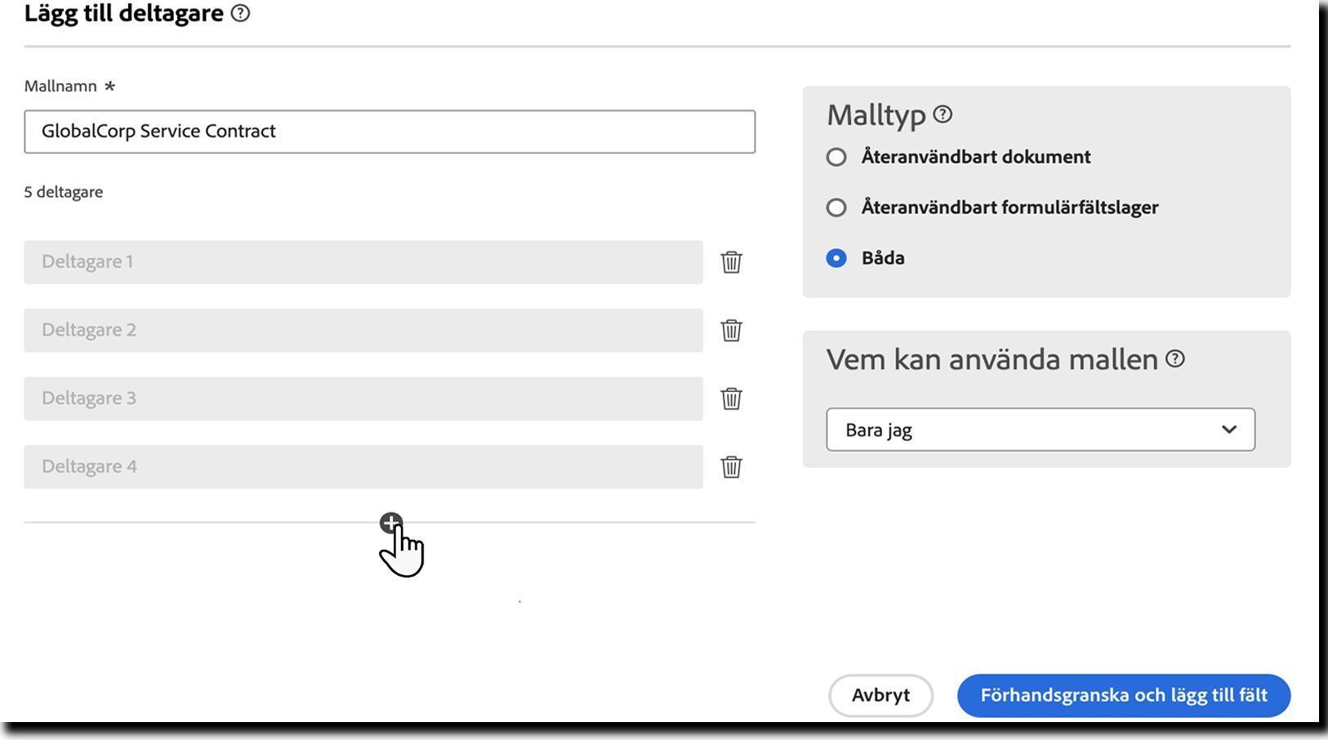Click the Deltagare 2 input field

tap(363, 330)
